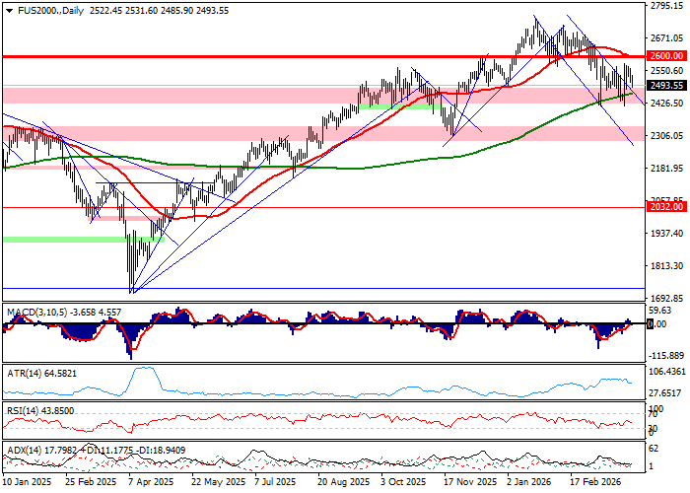This screenshot has height=493, width=690.
Task: Click the 2306.05 price scale value
Action: (x=667, y=136)
